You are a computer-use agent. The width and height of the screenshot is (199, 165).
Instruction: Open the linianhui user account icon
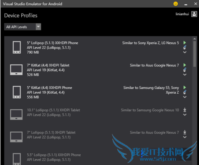pyautogui.click(x=194, y=14)
